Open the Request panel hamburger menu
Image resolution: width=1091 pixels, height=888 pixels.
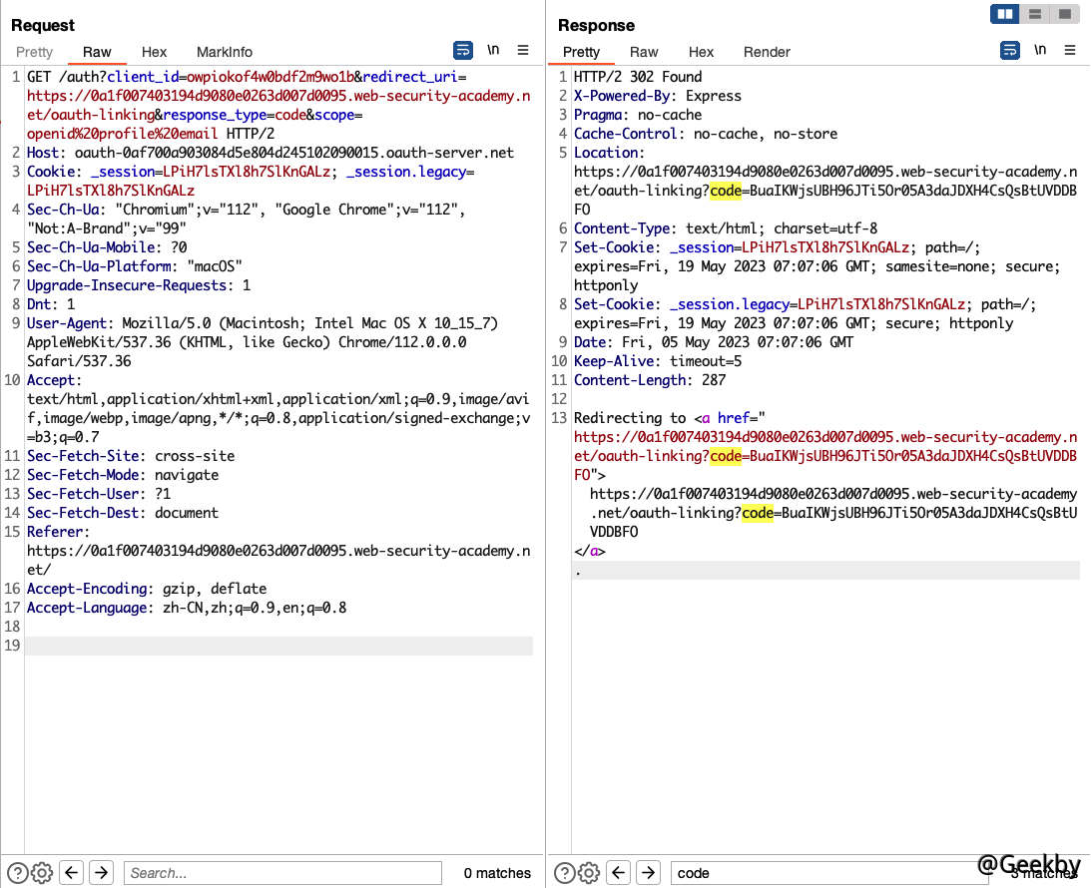coord(523,50)
